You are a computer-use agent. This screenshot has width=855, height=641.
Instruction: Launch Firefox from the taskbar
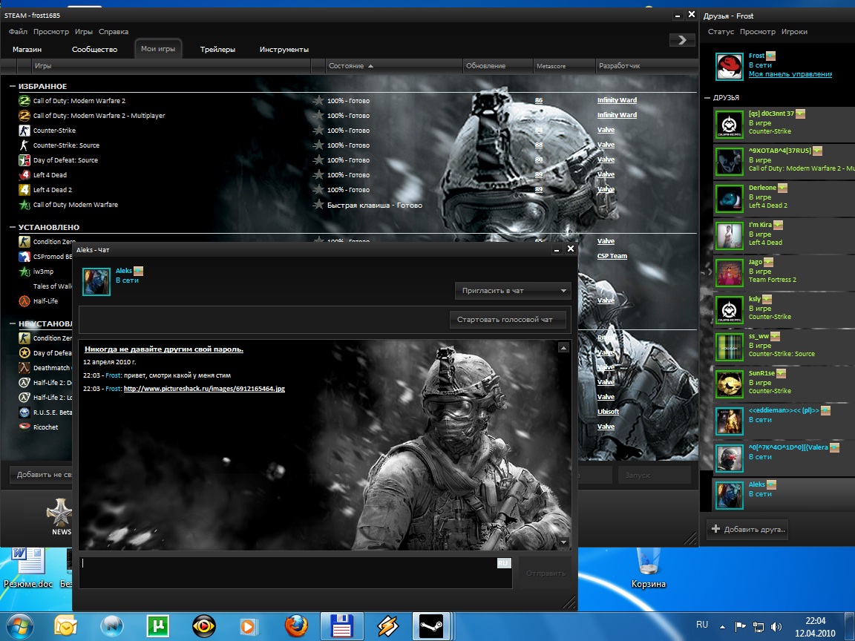(x=296, y=626)
